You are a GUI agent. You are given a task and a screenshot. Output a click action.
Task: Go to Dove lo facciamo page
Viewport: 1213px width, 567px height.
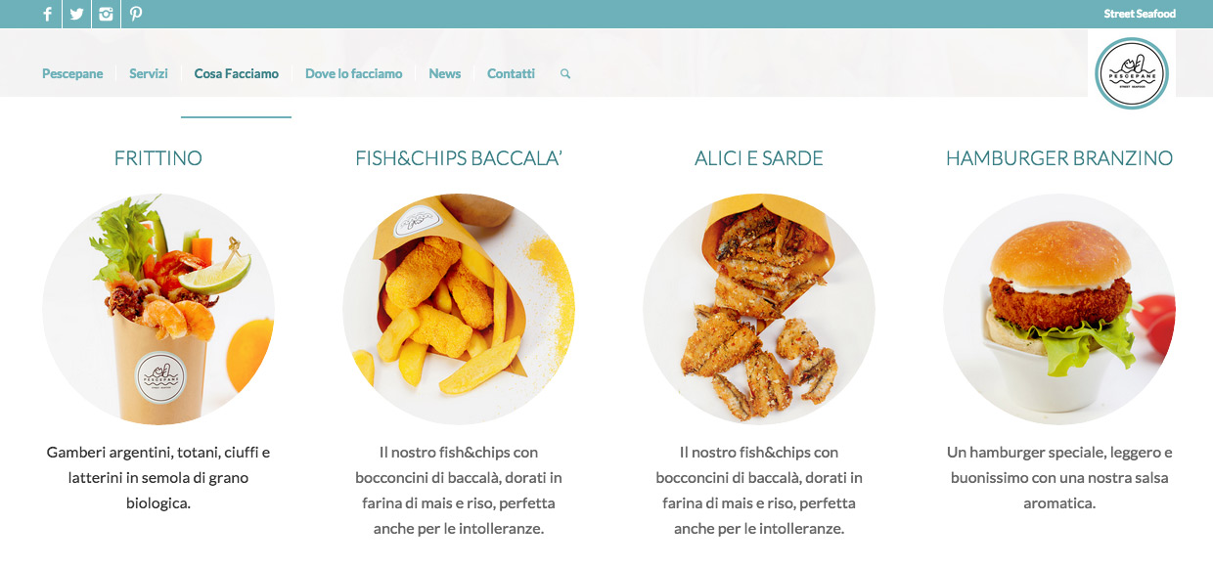pyautogui.click(x=354, y=73)
